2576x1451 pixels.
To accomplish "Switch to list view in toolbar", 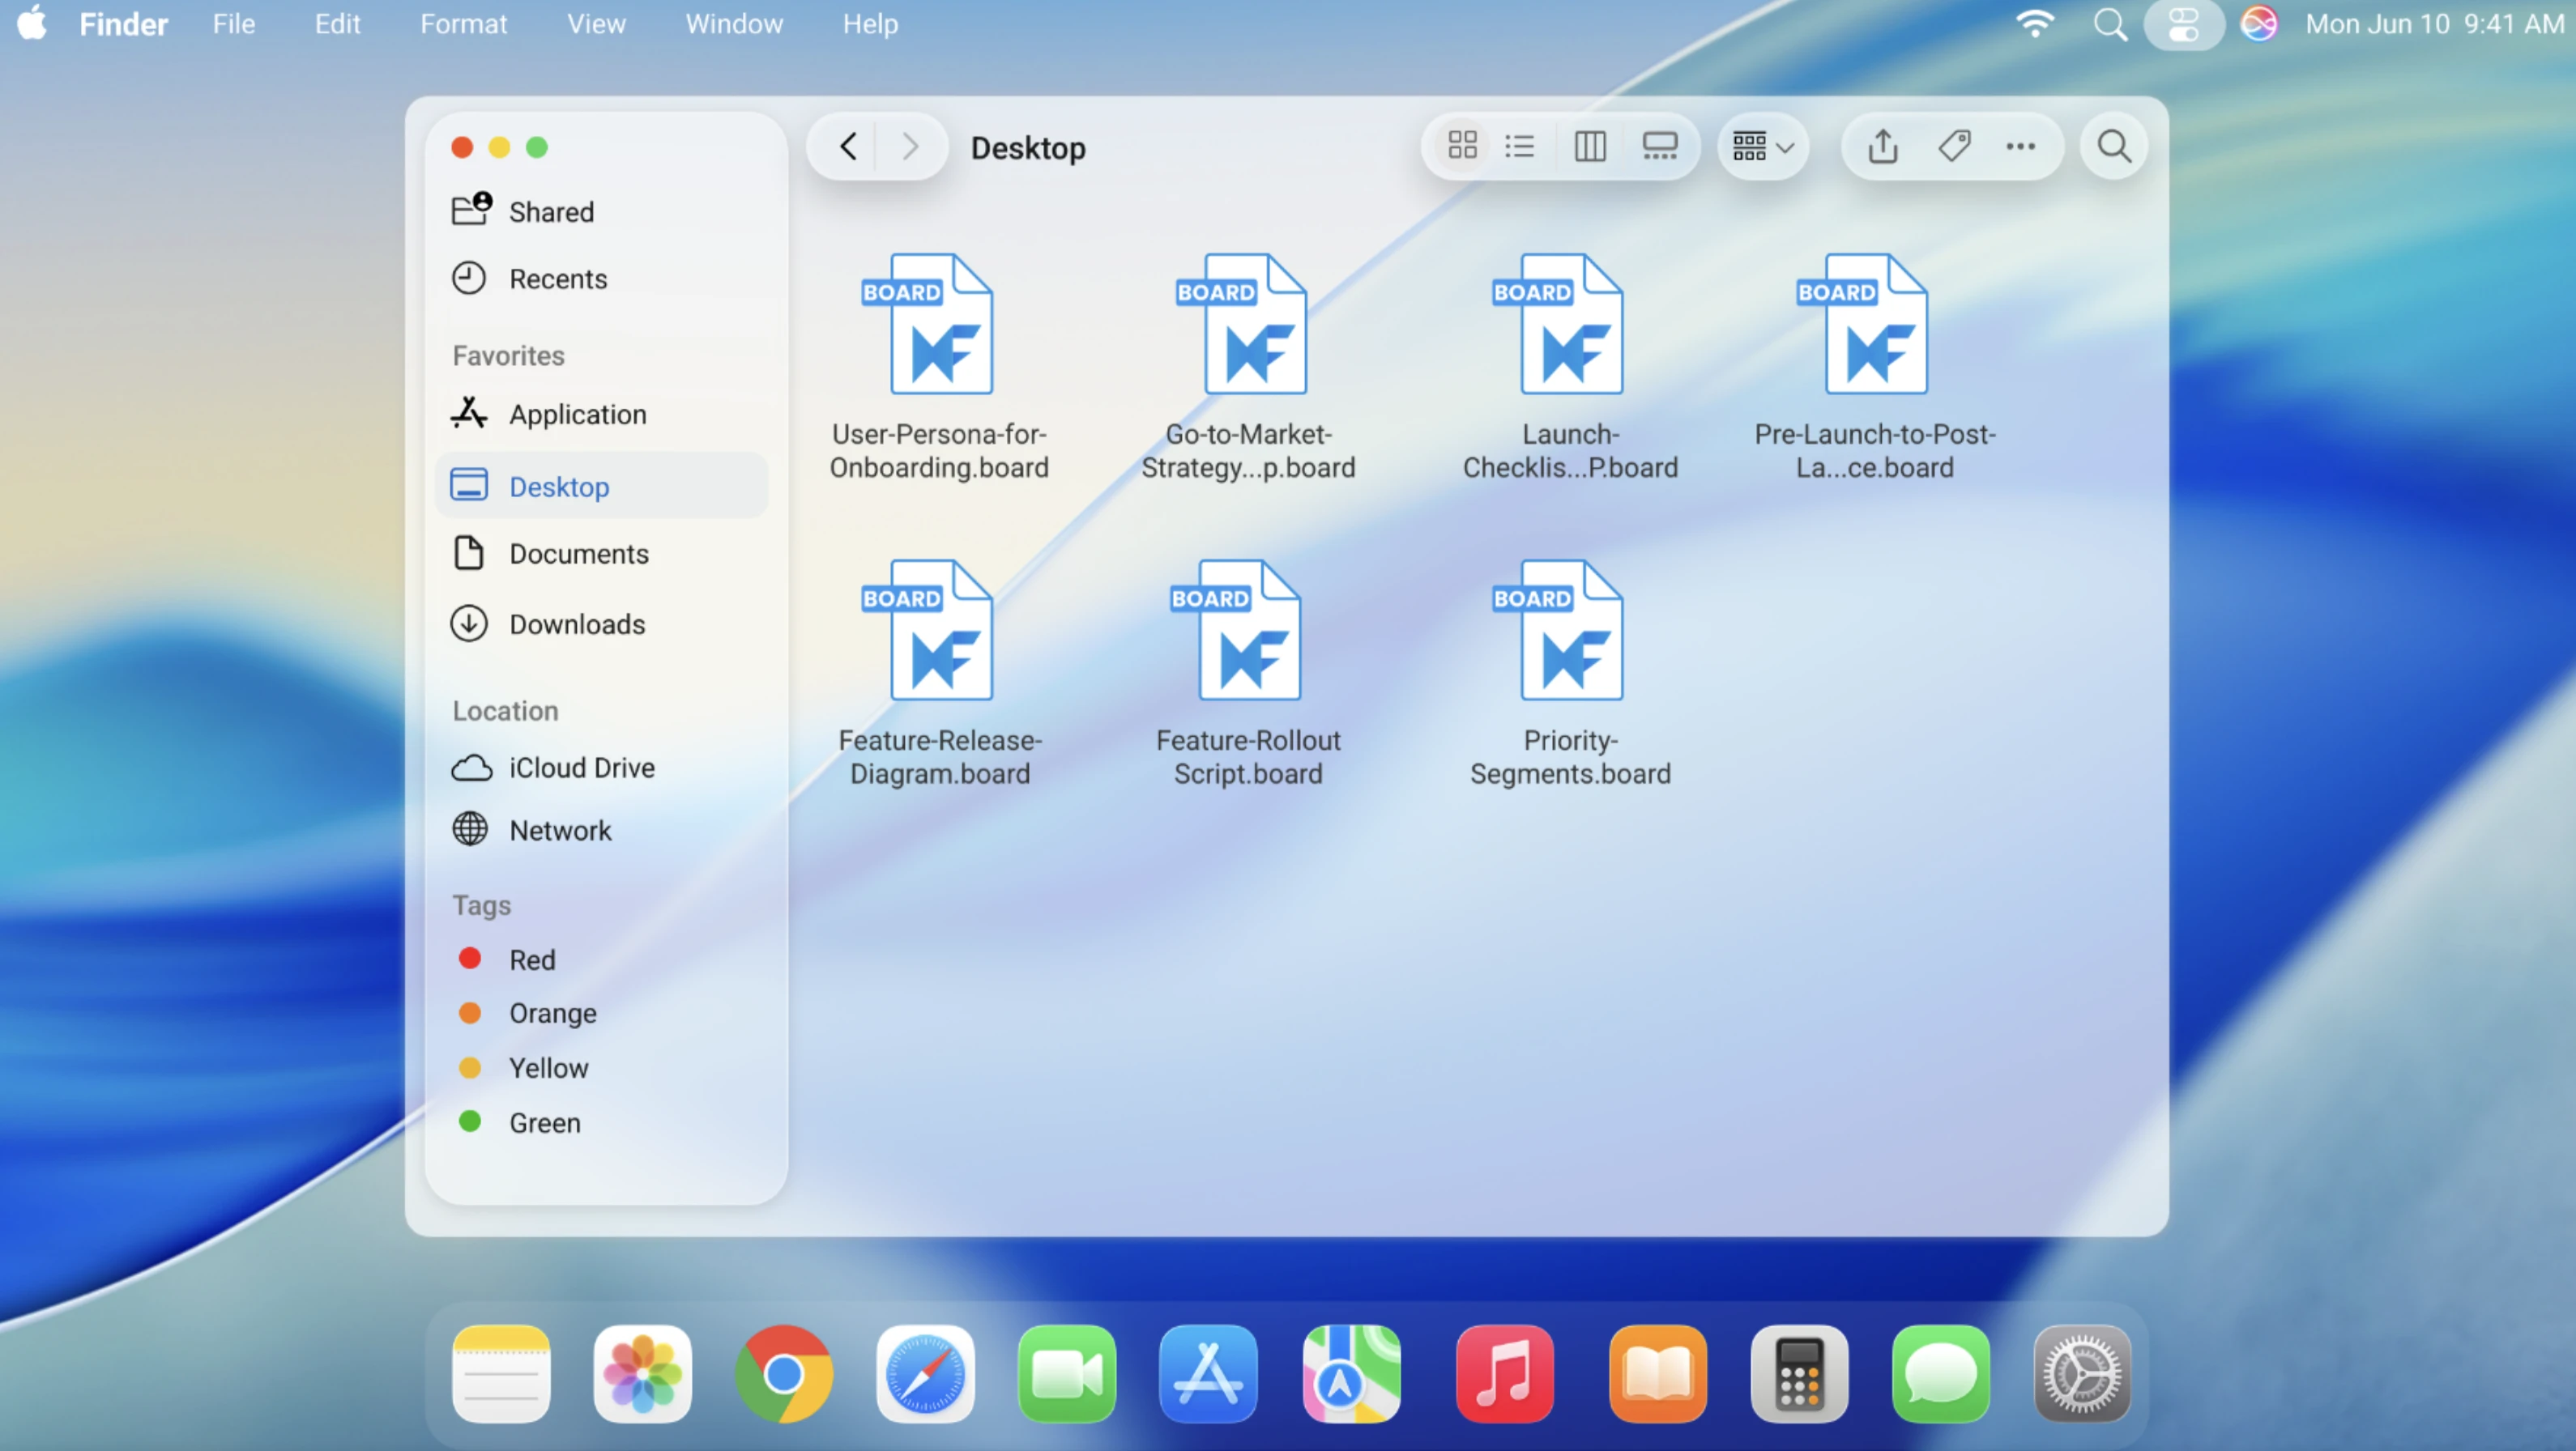I will tap(1519, 147).
